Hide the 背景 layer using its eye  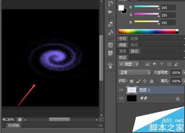point(121,98)
